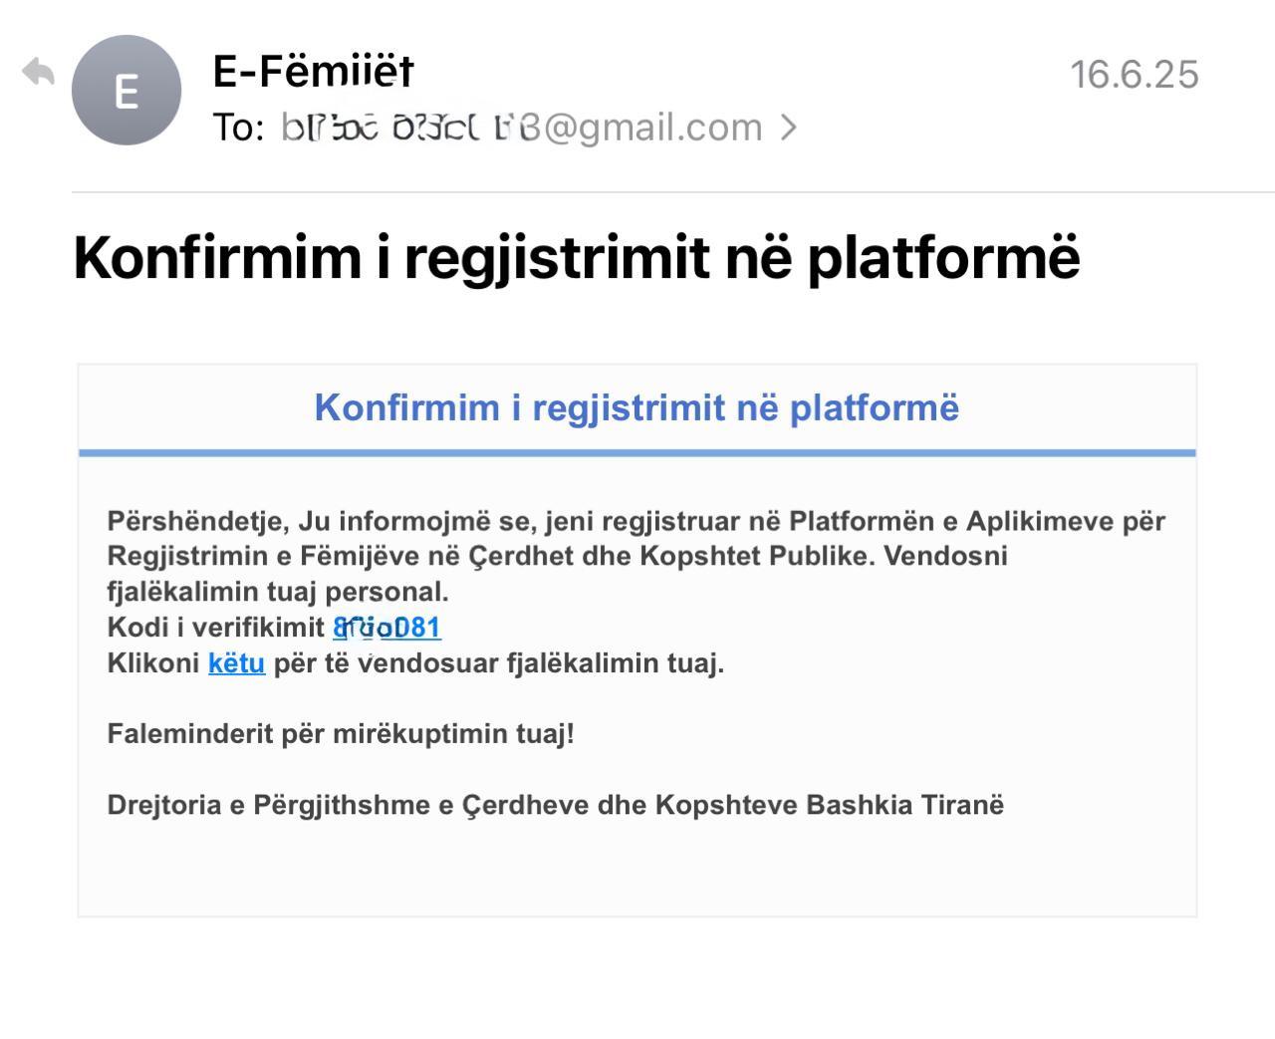Expand recipient details with the chevron
The width and height of the screenshot is (1275, 1039).
[x=788, y=128]
